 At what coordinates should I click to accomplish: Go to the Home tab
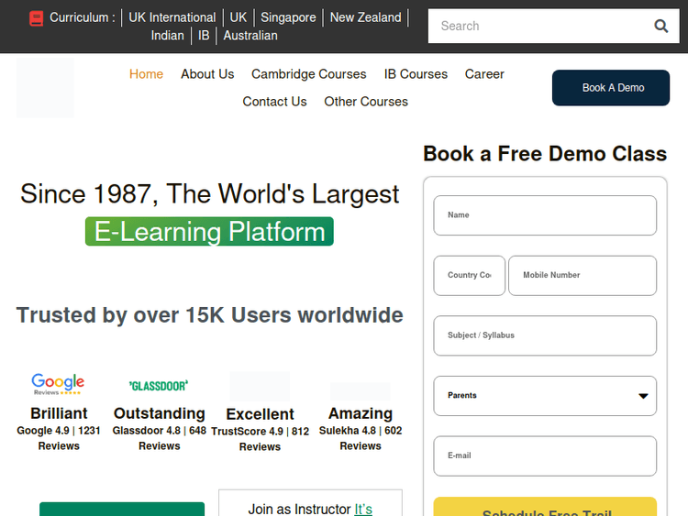click(x=146, y=74)
